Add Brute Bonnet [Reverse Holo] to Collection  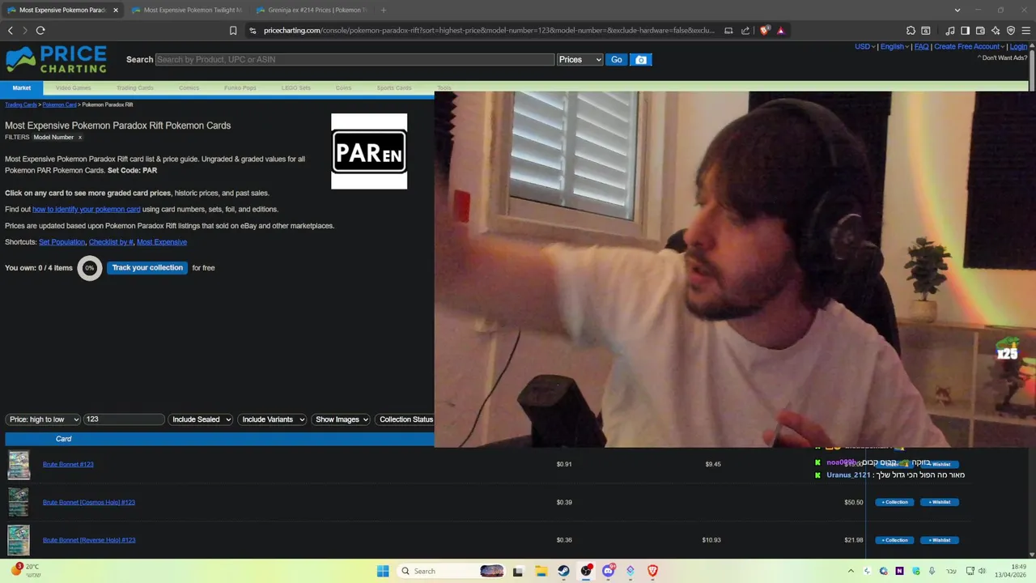(894, 540)
